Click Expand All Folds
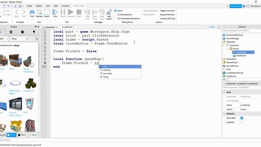Screen dimensions: 261x147 click(x=167, y=15)
